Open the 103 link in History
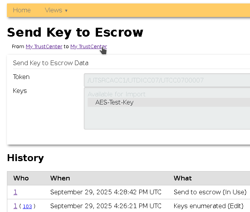This screenshot has width=250, height=212. [27, 206]
